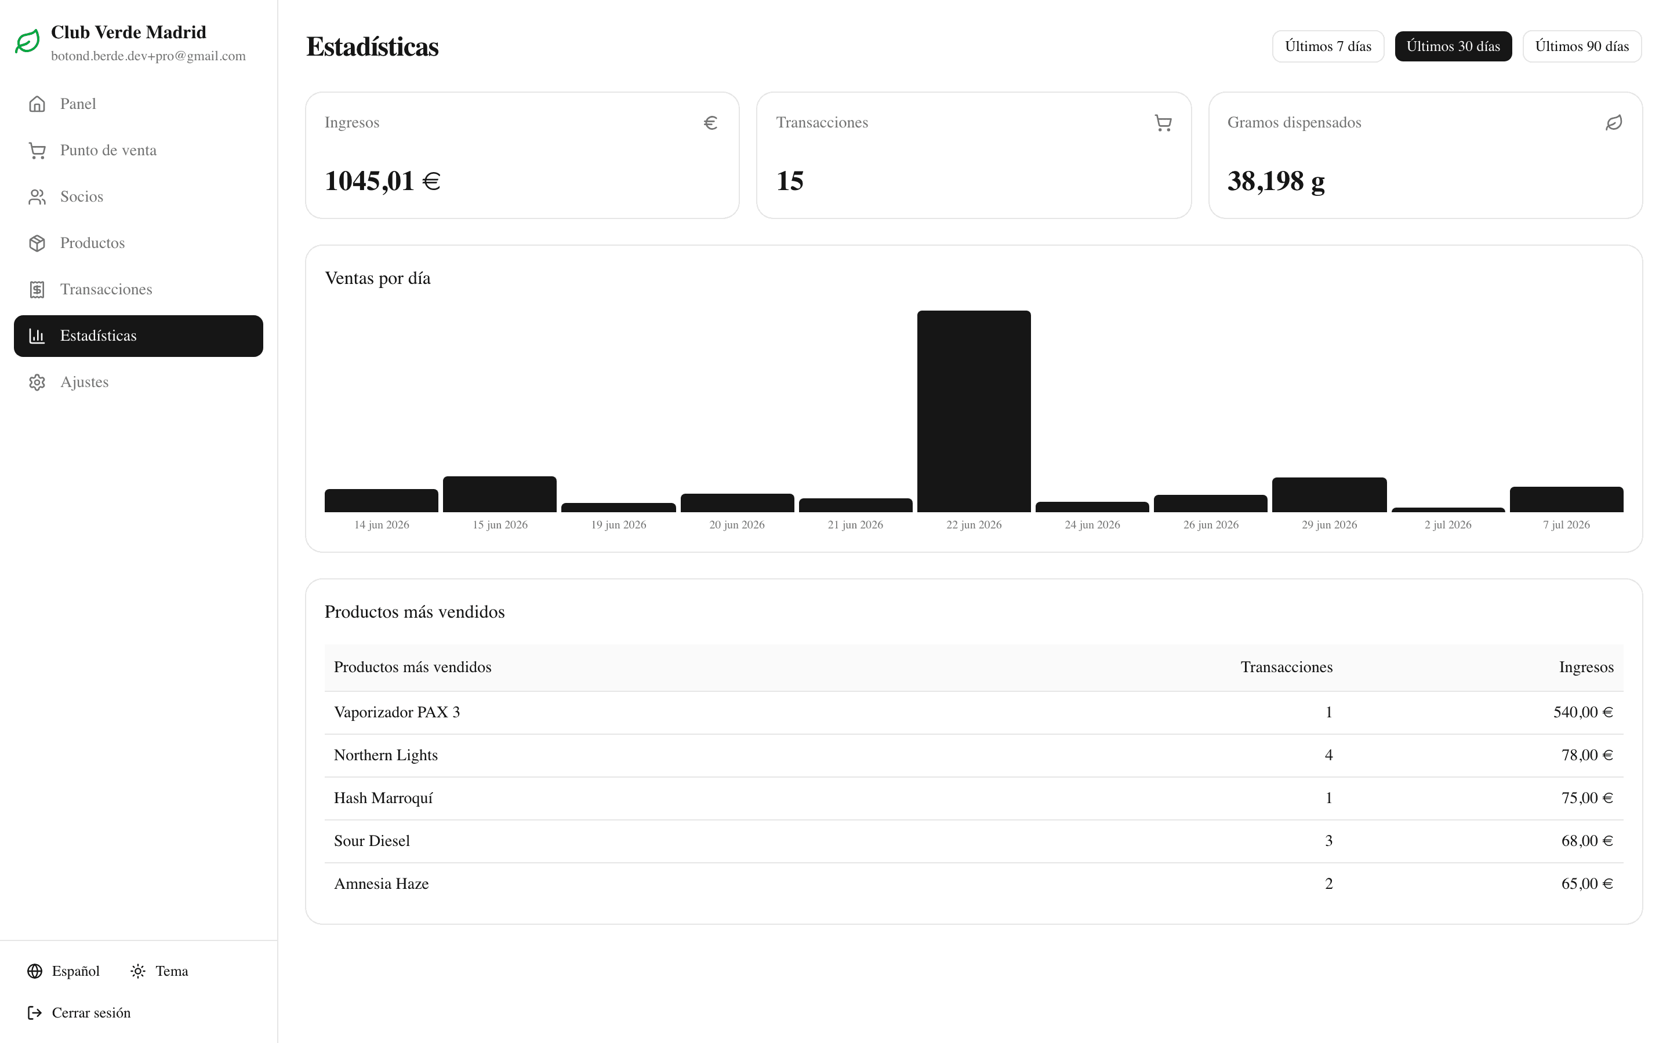Screen dimensions: 1670x1043
Task: Click the Socios people icon
Action: 37,196
